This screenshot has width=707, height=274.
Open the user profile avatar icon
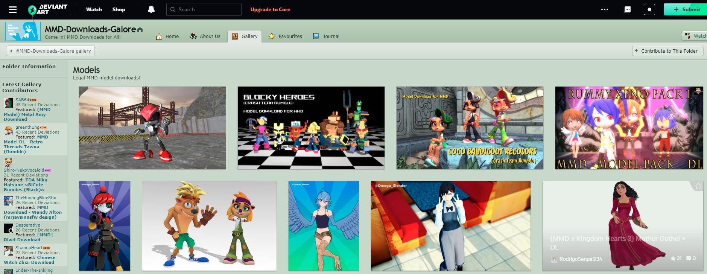(649, 9)
